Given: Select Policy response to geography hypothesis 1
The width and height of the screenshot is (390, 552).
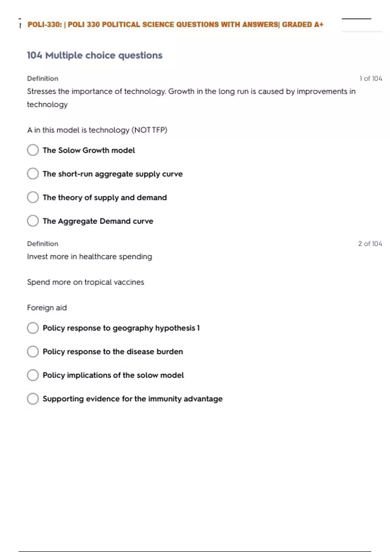Looking at the screenshot, I should tap(33, 328).
